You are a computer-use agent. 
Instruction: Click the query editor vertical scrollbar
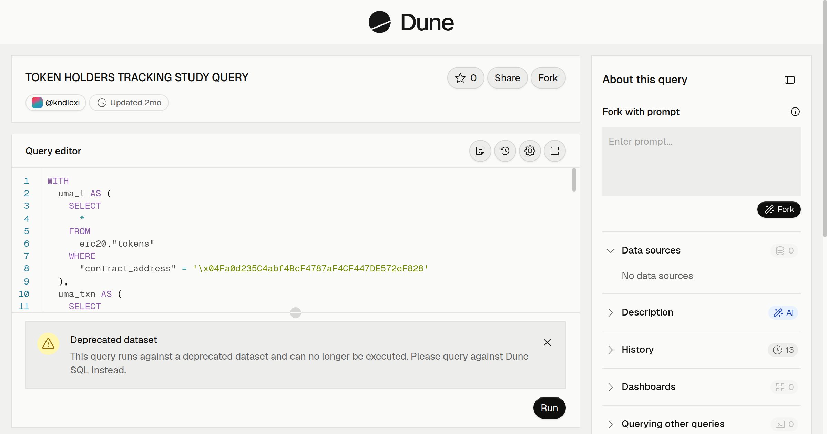click(574, 180)
